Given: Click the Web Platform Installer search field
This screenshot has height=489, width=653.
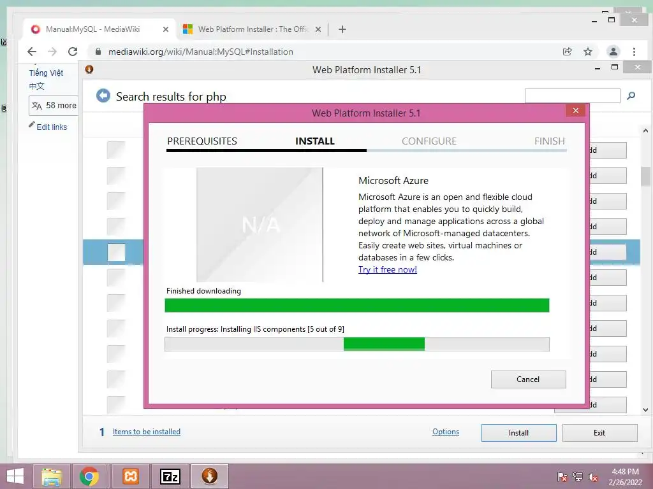Looking at the screenshot, I should click(572, 96).
